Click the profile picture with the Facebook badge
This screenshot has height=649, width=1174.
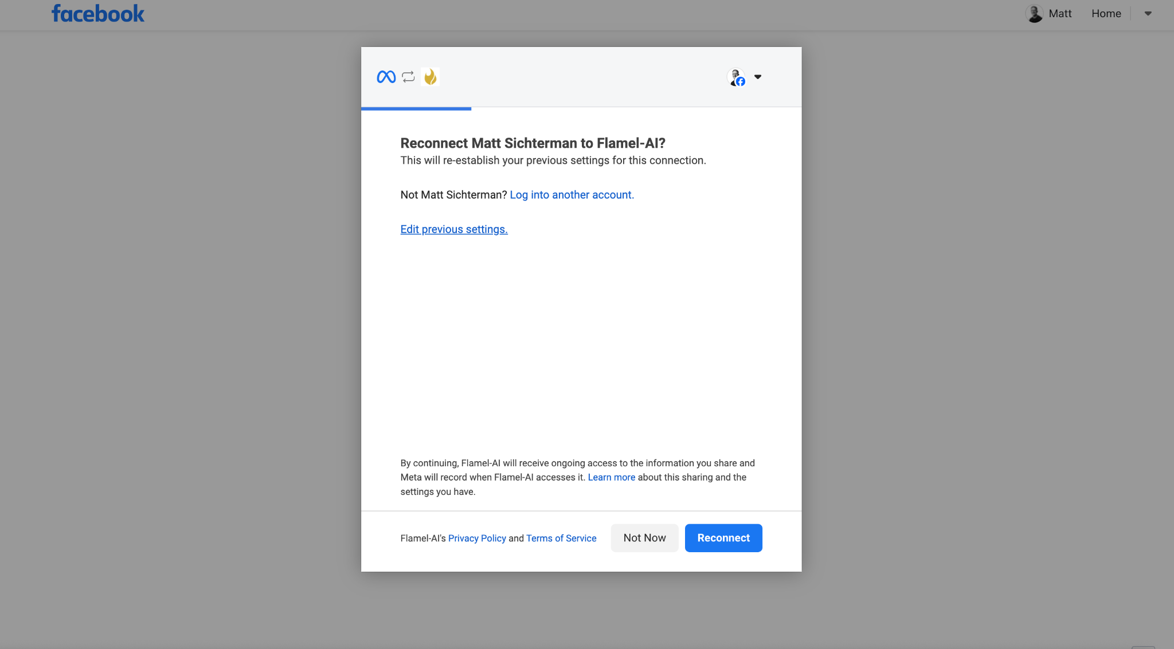point(736,77)
